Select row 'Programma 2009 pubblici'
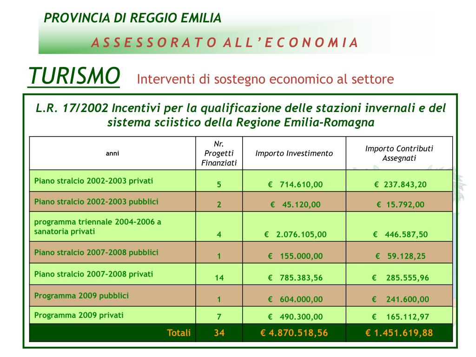 (x=241, y=295)
